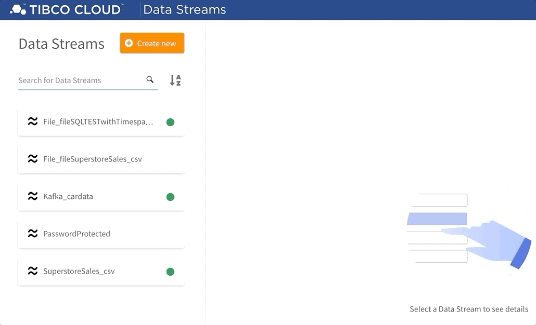536x325 pixels.
Task: Select the Kafka_cardata data stream
Action: [x=68, y=197]
